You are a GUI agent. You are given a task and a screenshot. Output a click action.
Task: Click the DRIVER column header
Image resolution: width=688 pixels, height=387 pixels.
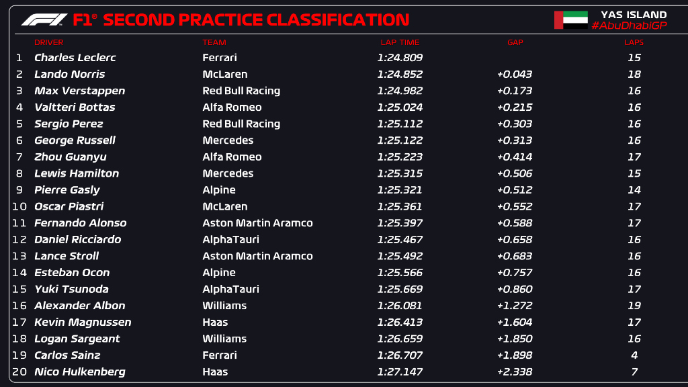(48, 42)
